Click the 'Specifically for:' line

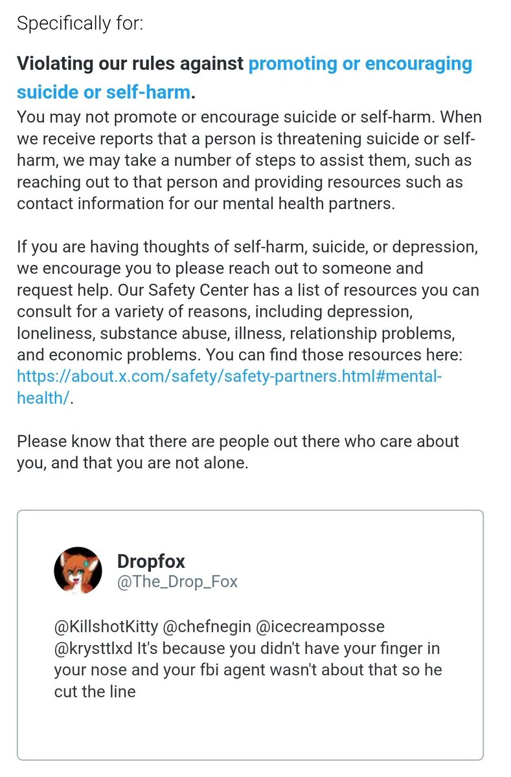point(80,24)
